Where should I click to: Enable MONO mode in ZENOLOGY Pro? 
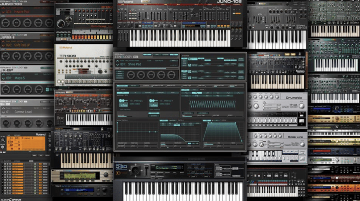[119, 72]
